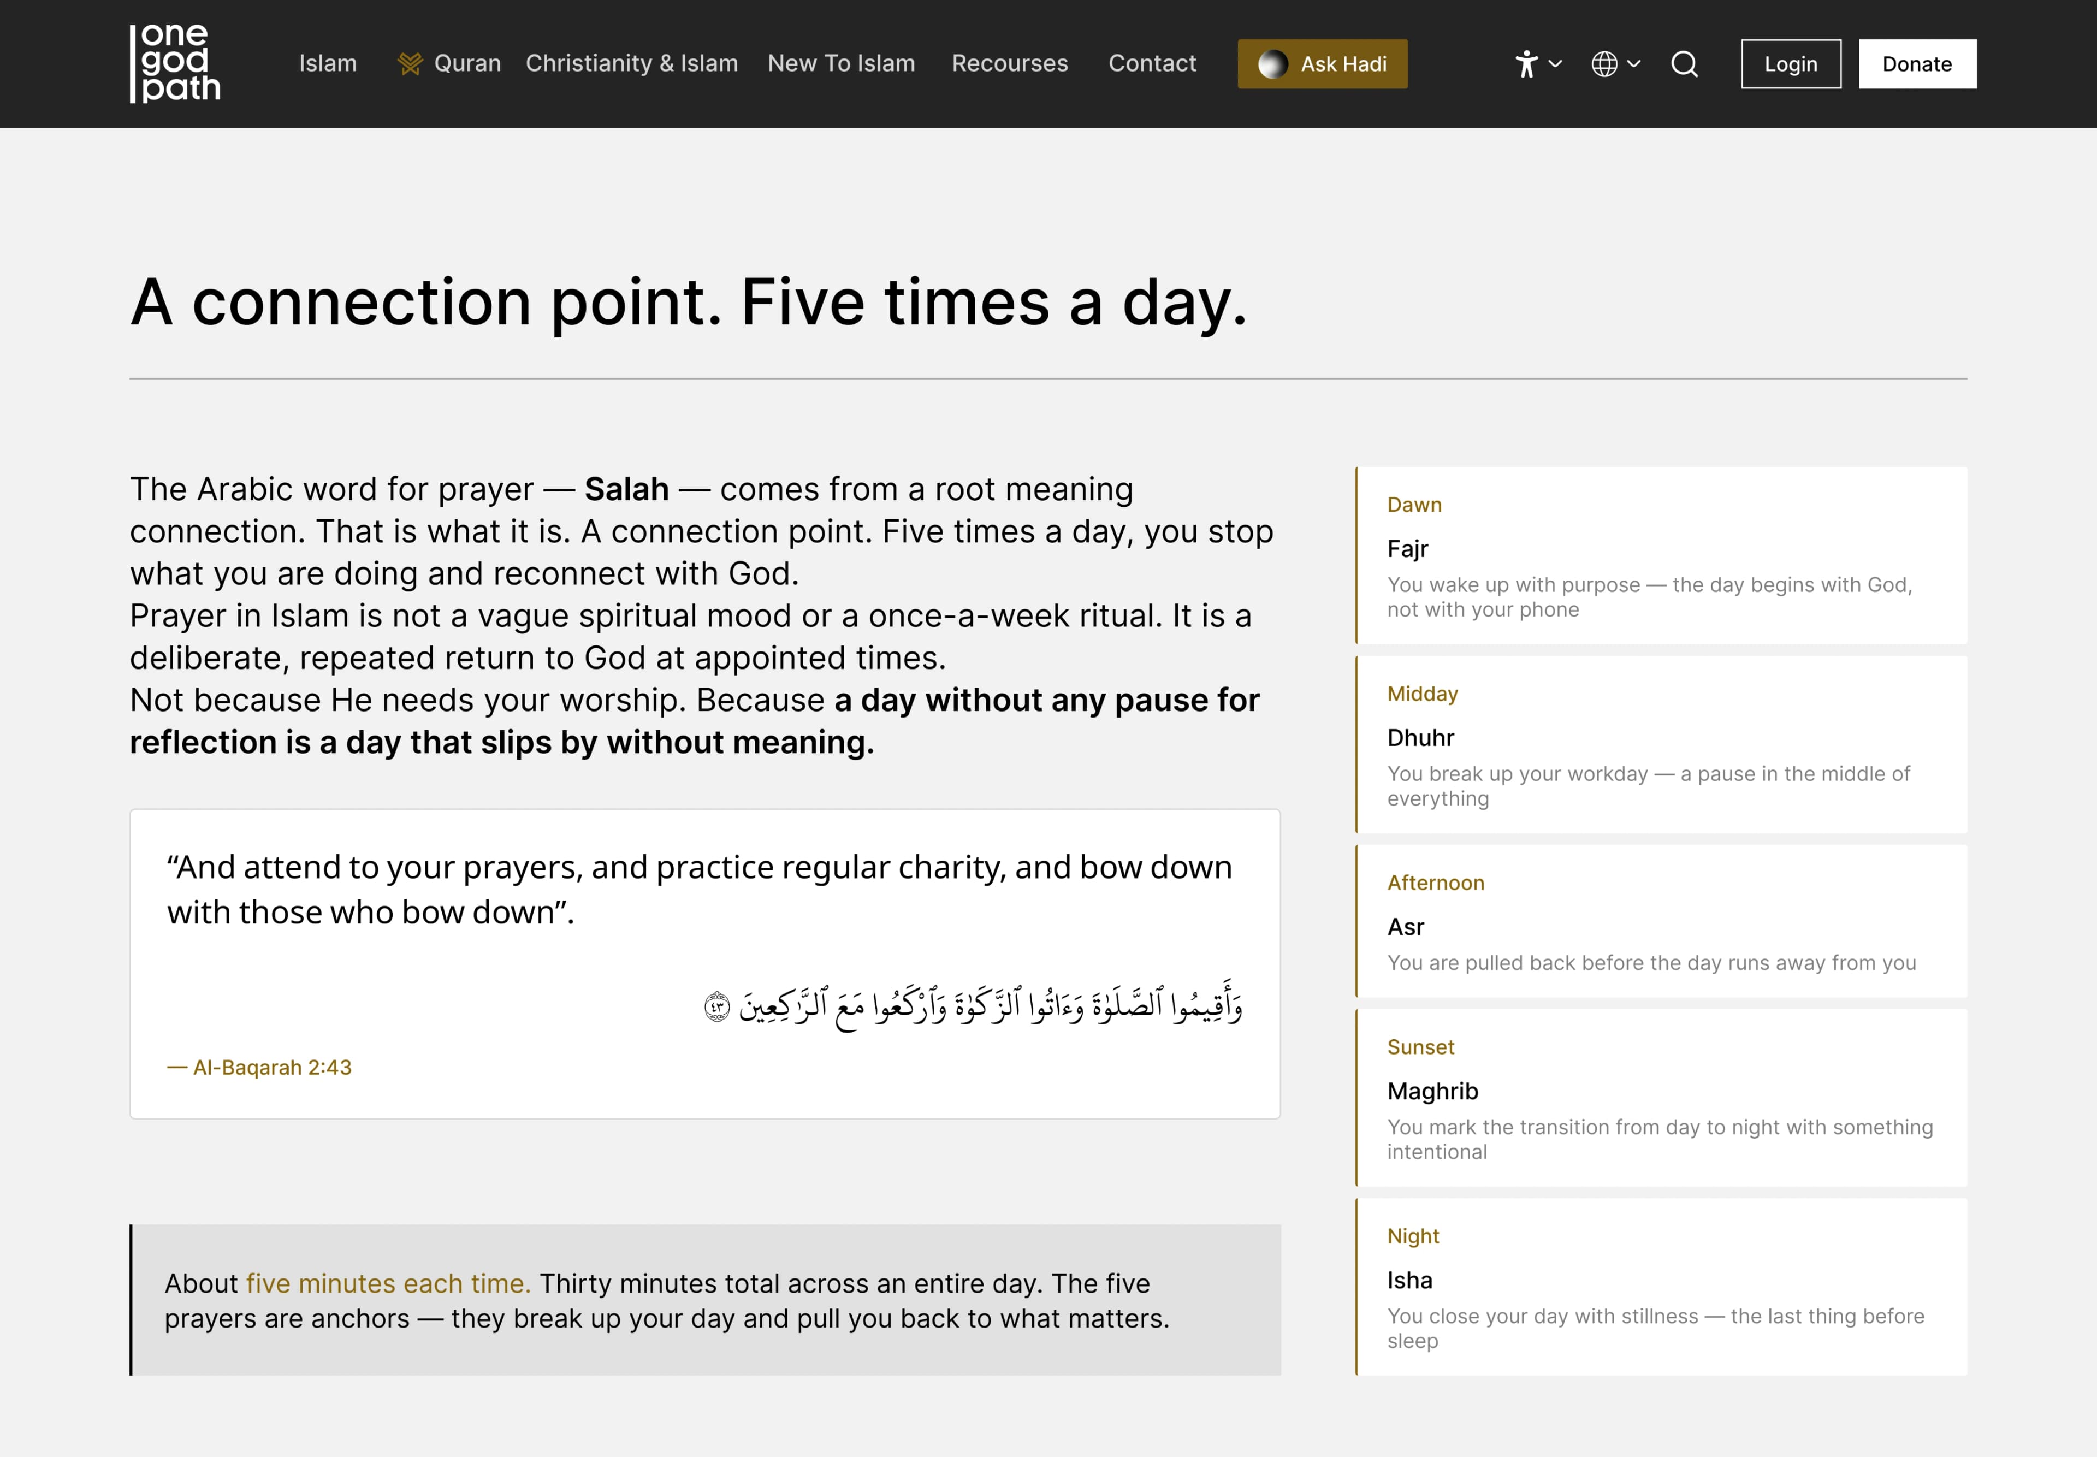Click the Isha prayer title
Screen dimensions: 2097x1457
click(x=1409, y=1280)
